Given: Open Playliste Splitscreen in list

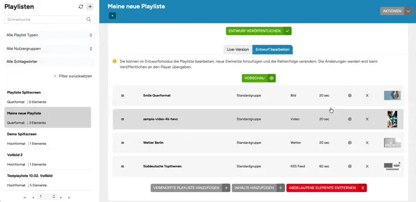Looking at the screenshot, I should 48,97.
